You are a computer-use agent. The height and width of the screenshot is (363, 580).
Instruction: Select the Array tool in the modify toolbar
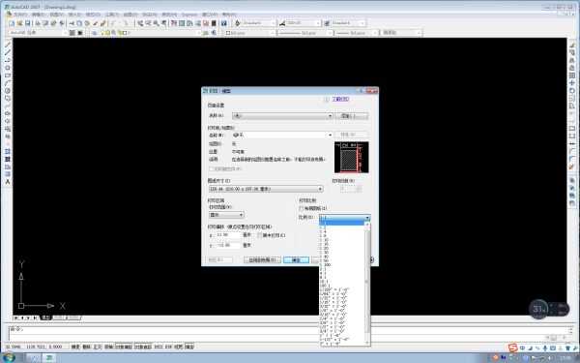pyautogui.click(x=572, y=76)
